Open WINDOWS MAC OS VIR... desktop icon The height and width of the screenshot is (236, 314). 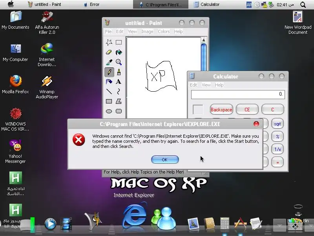coord(15,119)
